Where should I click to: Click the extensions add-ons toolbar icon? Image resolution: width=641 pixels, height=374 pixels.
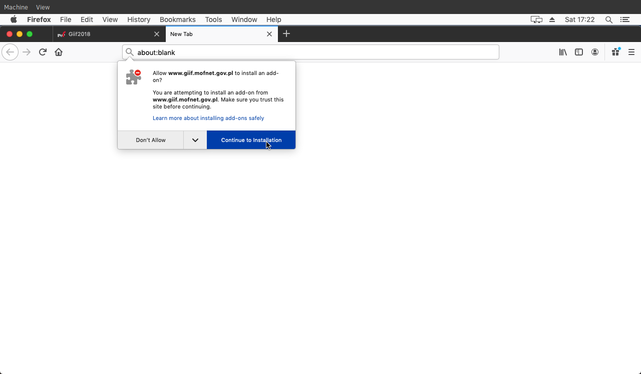coord(615,52)
